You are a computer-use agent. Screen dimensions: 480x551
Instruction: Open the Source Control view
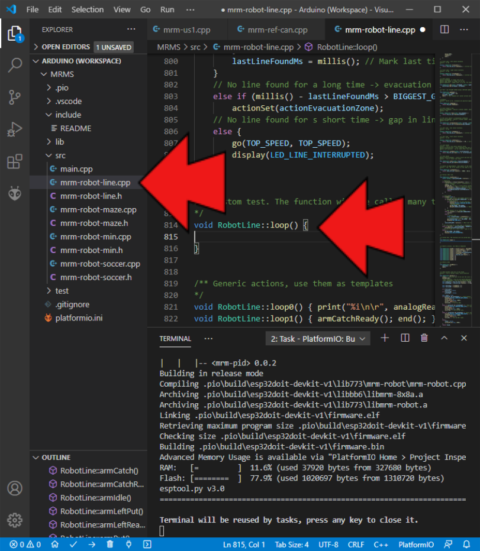15,98
